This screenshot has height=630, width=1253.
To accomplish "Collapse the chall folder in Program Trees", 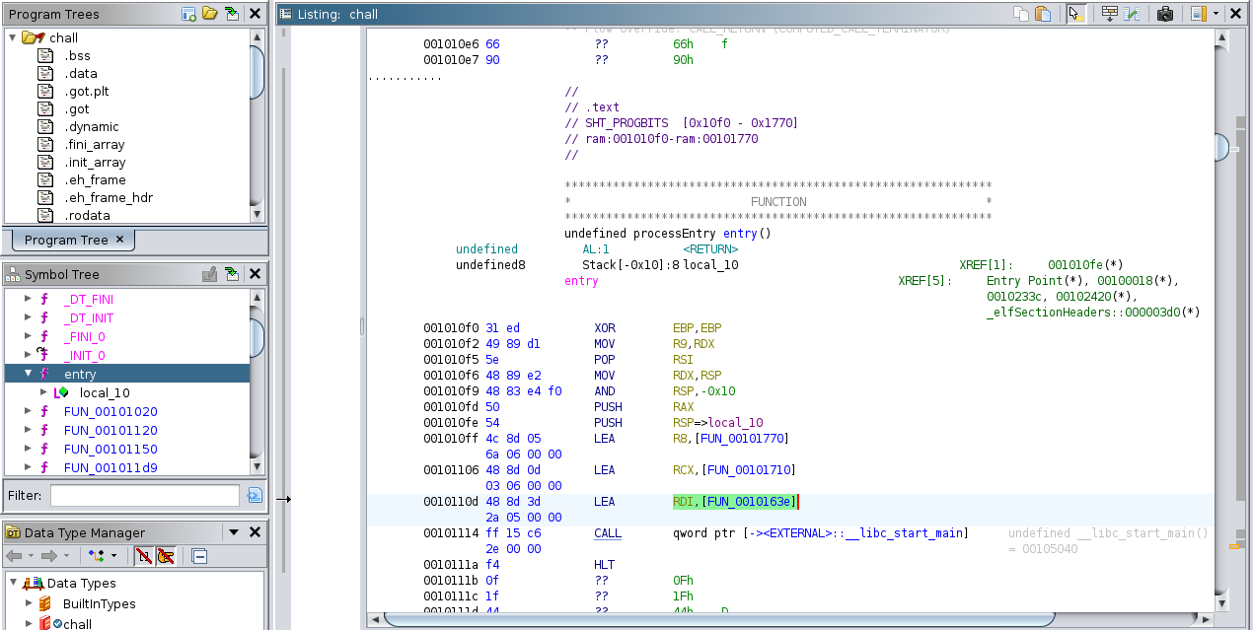I will (13, 37).
